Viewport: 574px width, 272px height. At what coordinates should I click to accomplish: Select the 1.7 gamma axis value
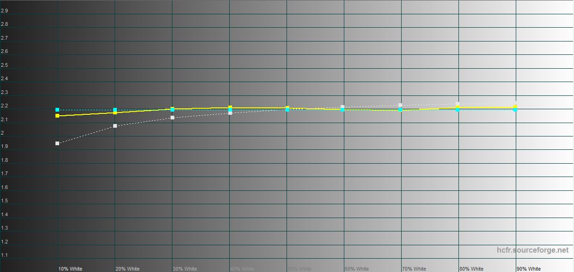4,174
